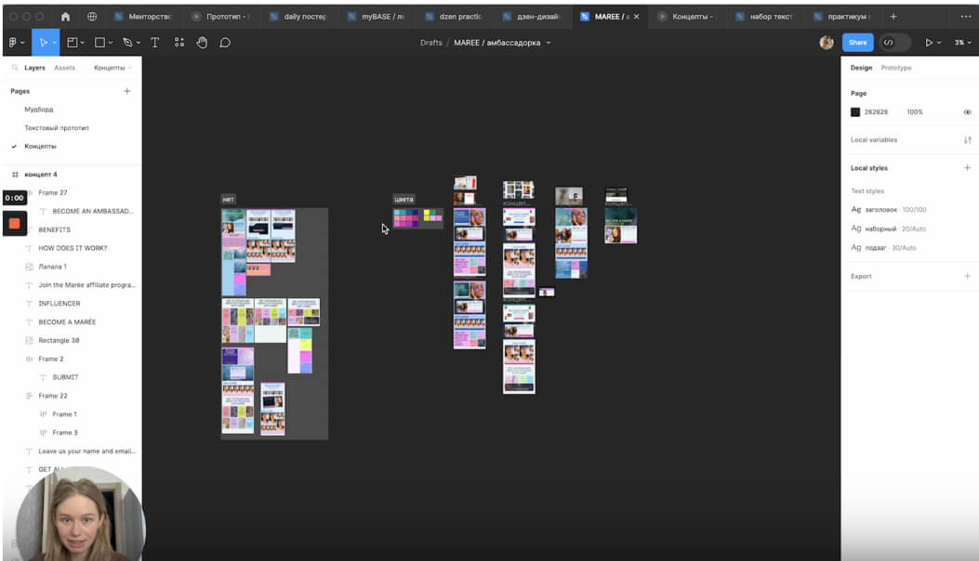Screen dimensions: 979x561
Task: Select the Move tool
Action: pos(43,43)
